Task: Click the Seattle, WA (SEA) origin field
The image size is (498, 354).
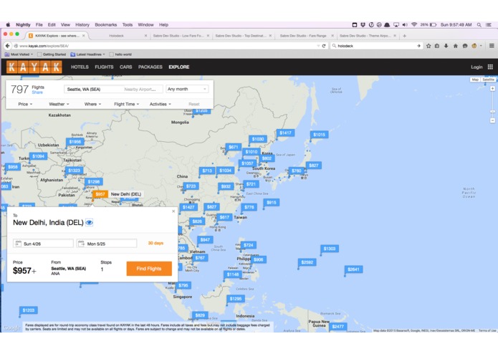Action: pyautogui.click(x=113, y=89)
